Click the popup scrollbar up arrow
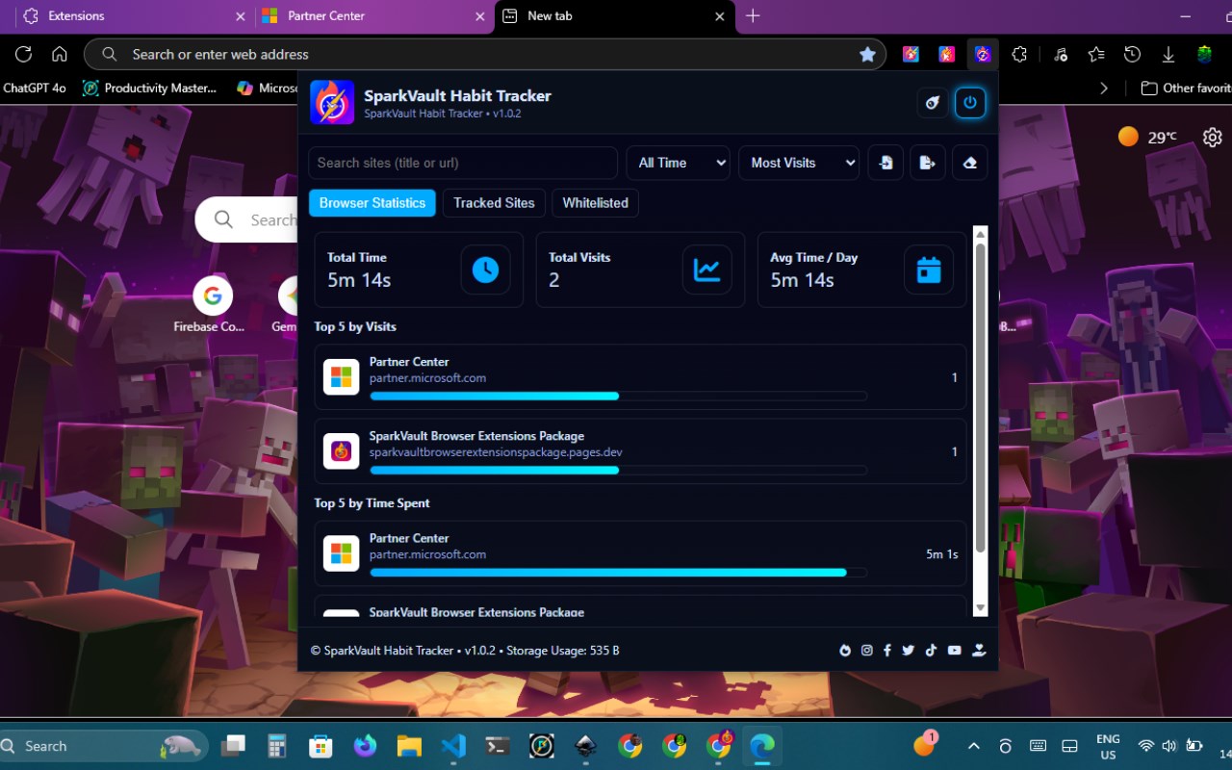The image size is (1232, 770). coord(981,234)
